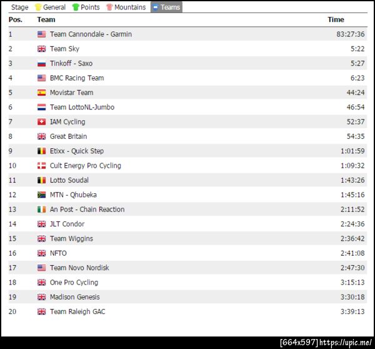Viewport: 375px width, 349px height.
Task: Open the Mountains classification tab
Action: [126, 7]
